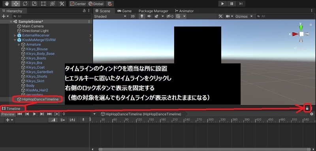Toggle the Hierarchy panel lock

click(x=84, y=11)
